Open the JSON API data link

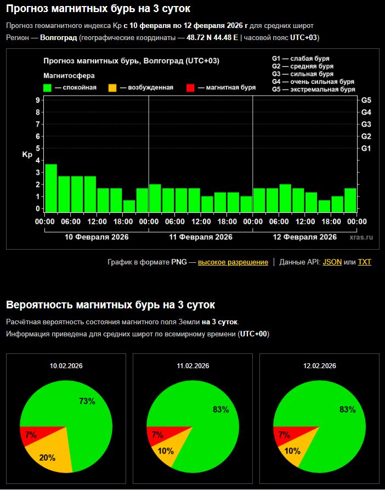(332, 262)
